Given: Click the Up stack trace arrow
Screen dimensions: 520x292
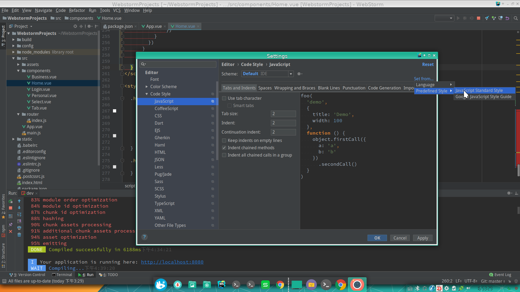Looking at the screenshot, I should click(x=19, y=201).
